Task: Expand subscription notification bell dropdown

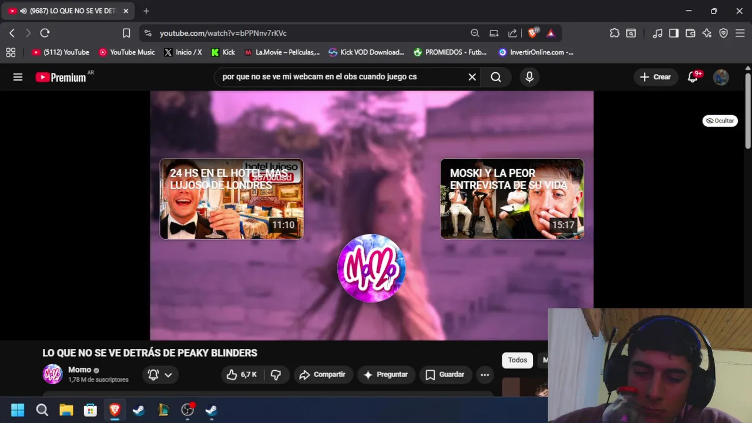Action: pyautogui.click(x=160, y=374)
